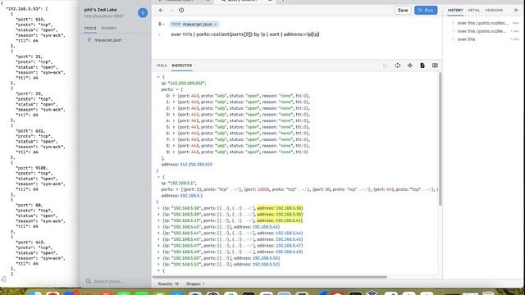Click the magnifier icon in Search pools
This screenshot has width=525, height=295.
tap(89, 281)
